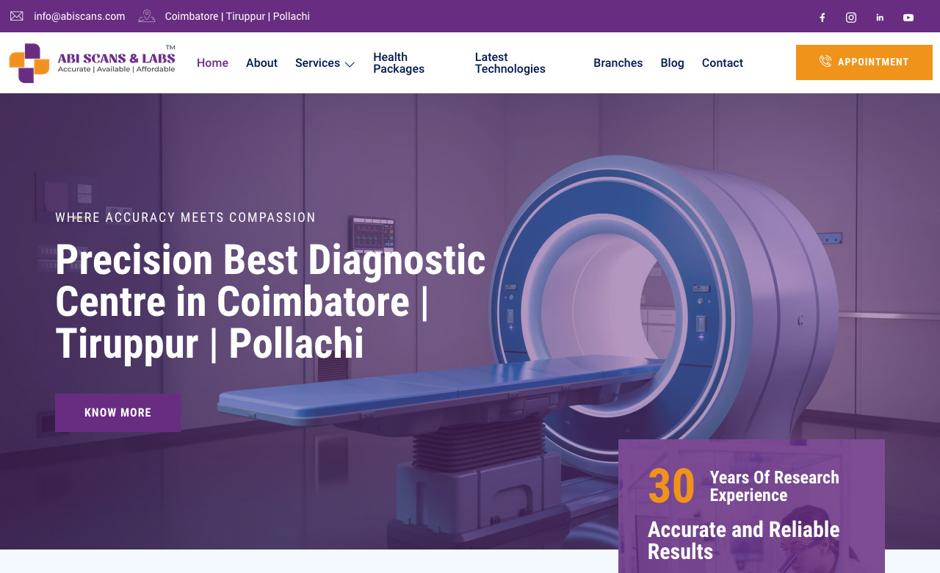
Task: Click the Know More button
Action: (x=117, y=413)
